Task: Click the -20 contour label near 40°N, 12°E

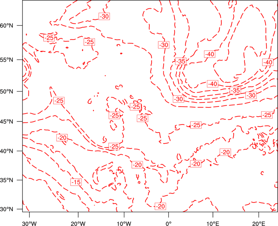Action: 225,152
